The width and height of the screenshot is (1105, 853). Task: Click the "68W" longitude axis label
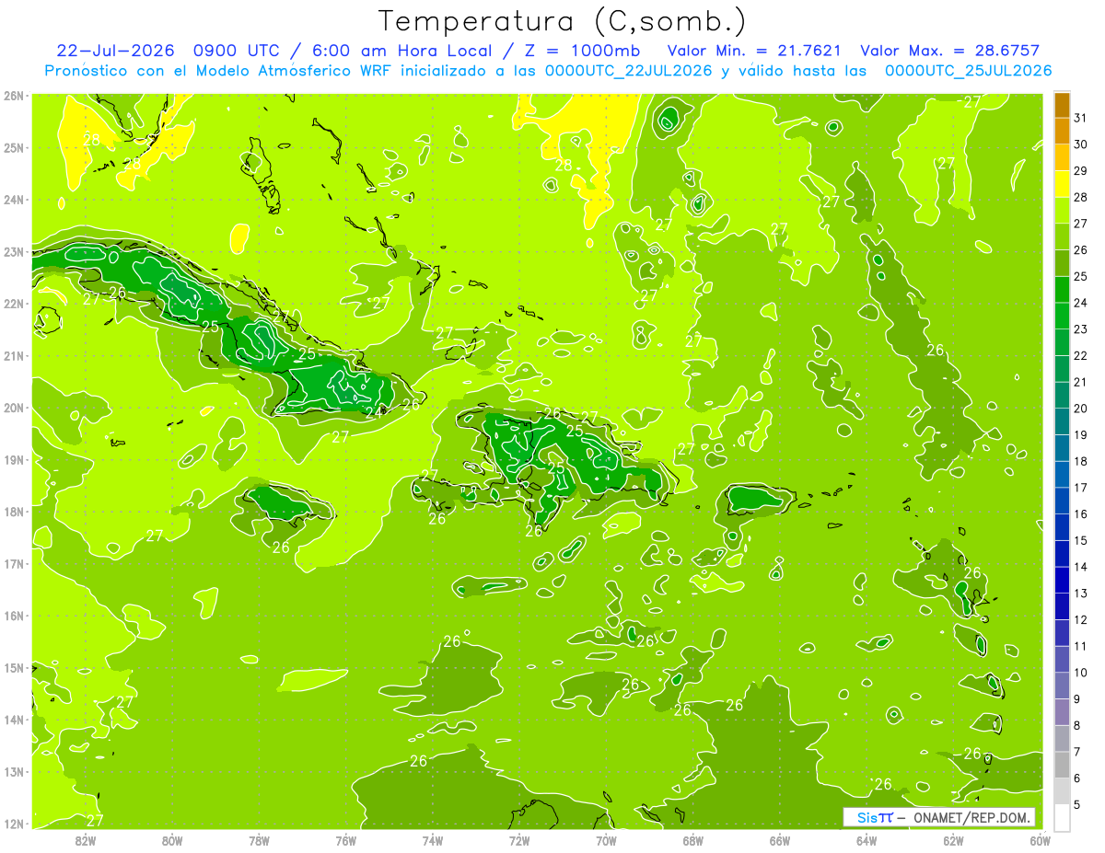[x=693, y=840]
